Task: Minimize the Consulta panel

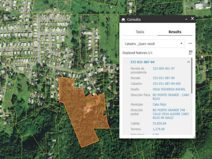Action: point(186,19)
